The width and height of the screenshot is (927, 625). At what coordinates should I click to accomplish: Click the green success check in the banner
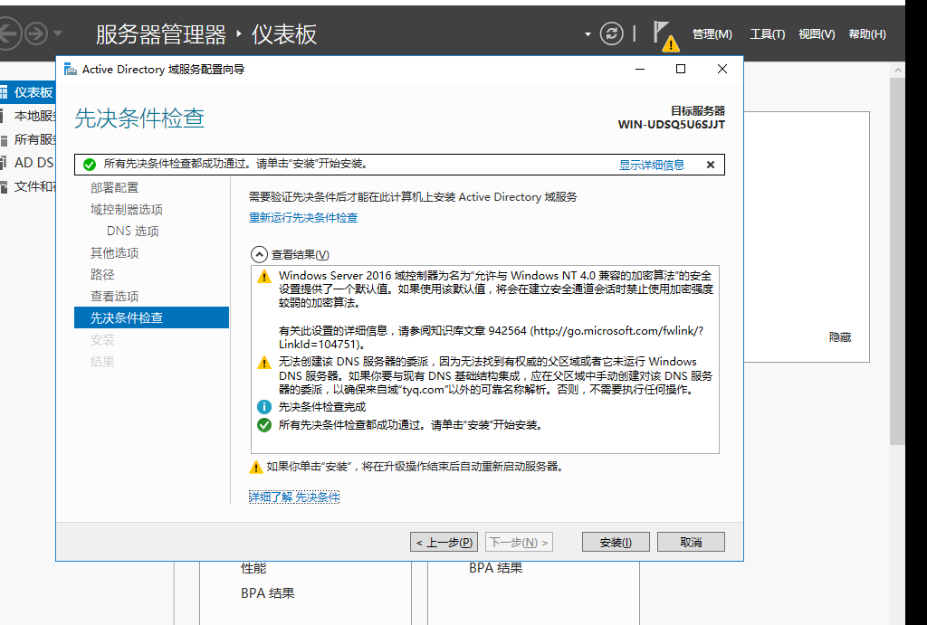pyautogui.click(x=90, y=165)
